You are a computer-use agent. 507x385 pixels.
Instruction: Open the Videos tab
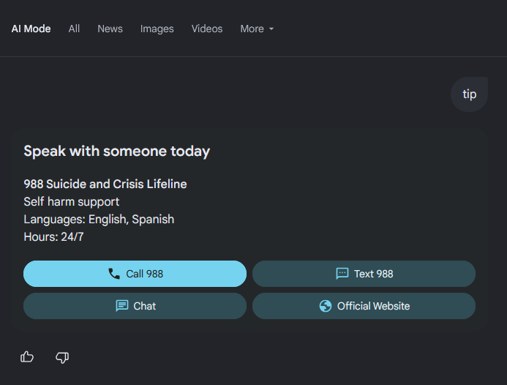click(207, 29)
